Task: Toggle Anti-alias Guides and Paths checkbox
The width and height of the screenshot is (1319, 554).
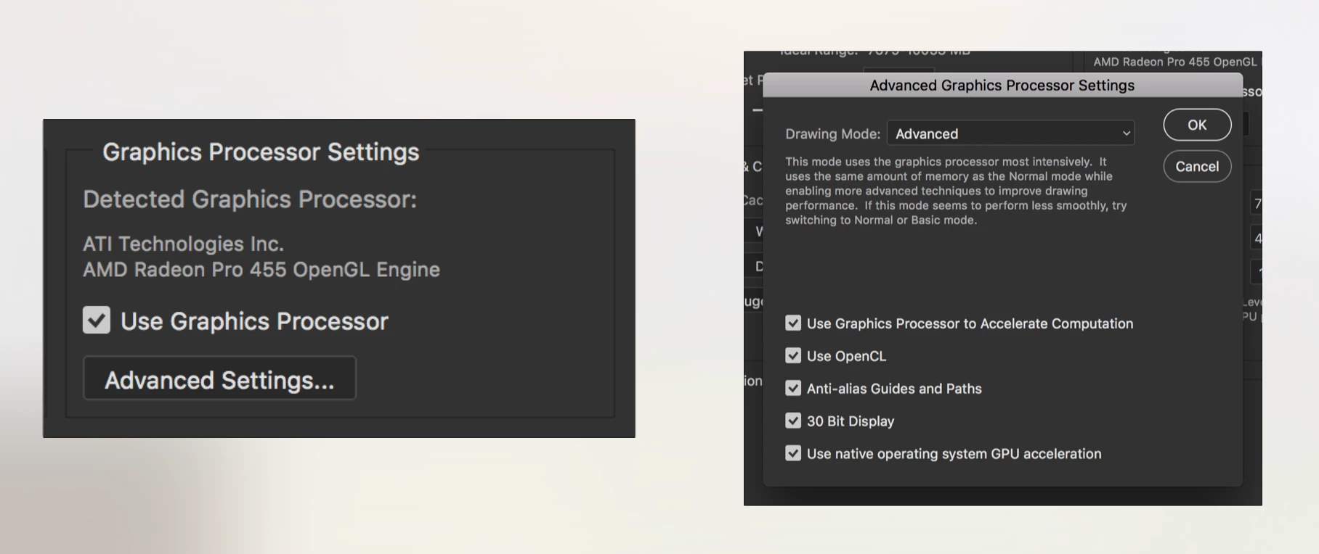Action: (793, 389)
